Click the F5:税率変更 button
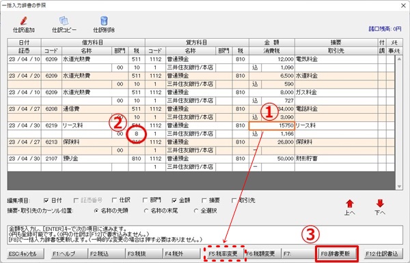The image size is (410, 263). click(225, 253)
